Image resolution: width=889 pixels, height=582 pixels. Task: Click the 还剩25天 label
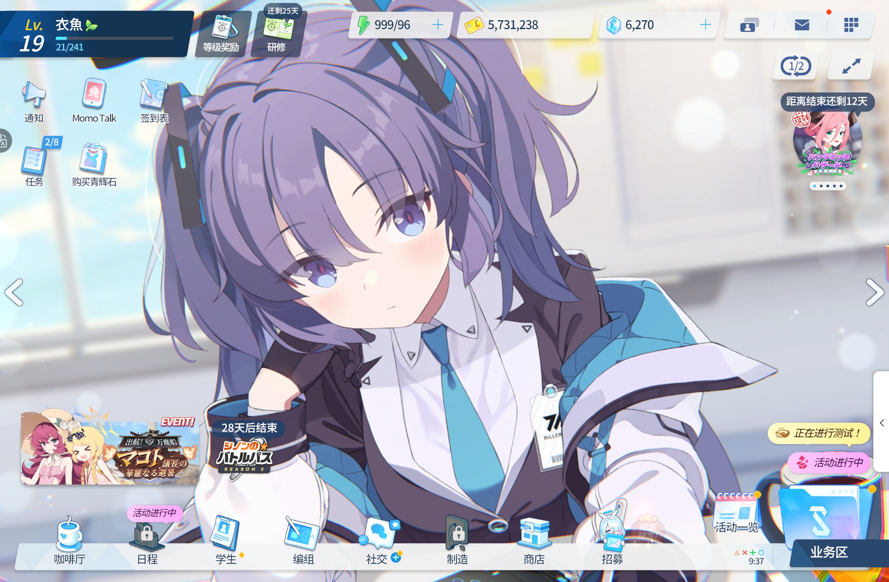tap(283, 11)
